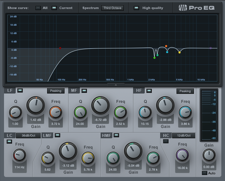Click the LF frequency value 3.72 k

coord(56,124)
